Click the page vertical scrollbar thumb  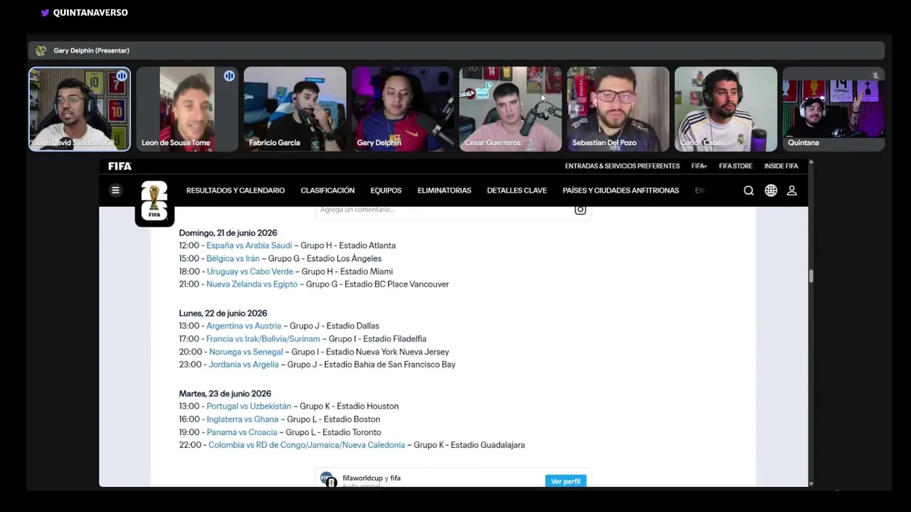811,276
